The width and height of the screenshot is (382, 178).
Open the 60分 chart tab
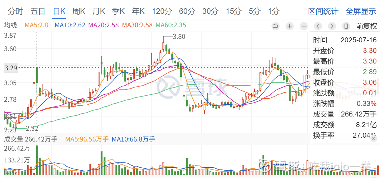[x=187, y=11]
